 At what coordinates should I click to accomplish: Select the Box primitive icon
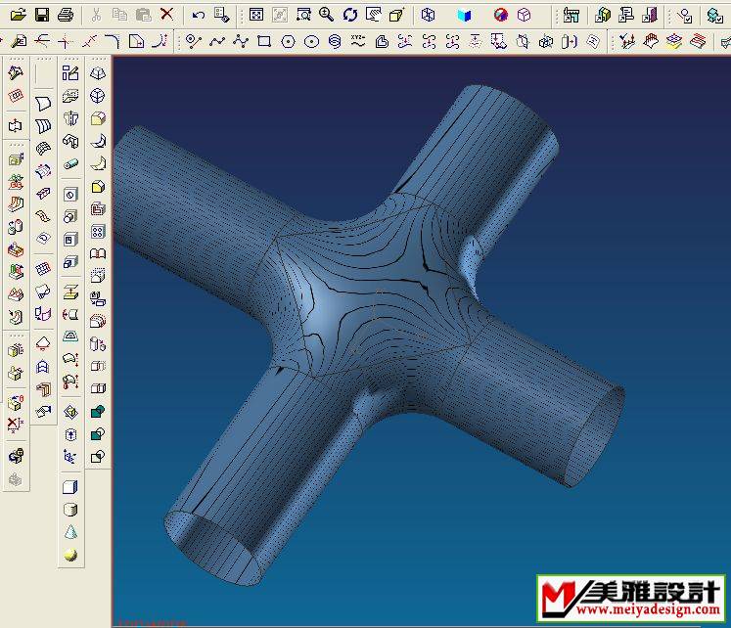point(70,487)
